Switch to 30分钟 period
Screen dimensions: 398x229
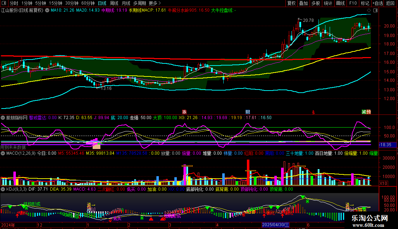[x=71, y=3]
